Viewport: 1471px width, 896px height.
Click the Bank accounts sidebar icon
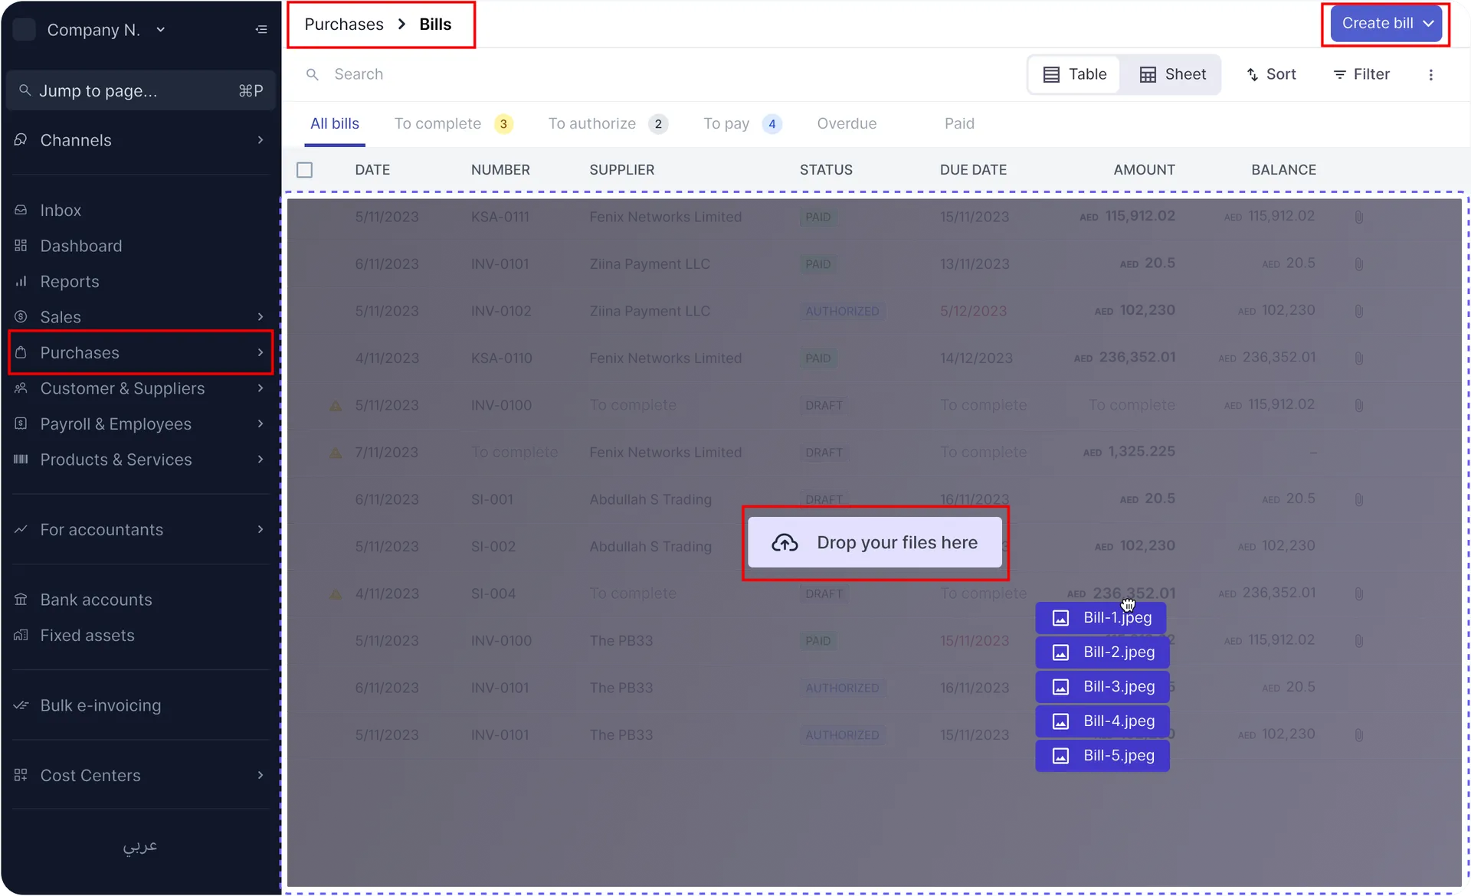click(x=21, y=600)
